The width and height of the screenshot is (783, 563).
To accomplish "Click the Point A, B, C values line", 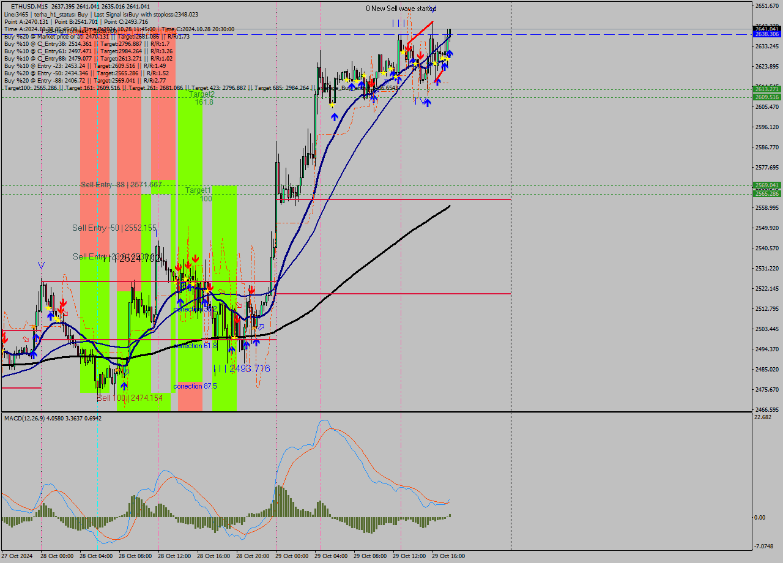I will click(76, 21).
